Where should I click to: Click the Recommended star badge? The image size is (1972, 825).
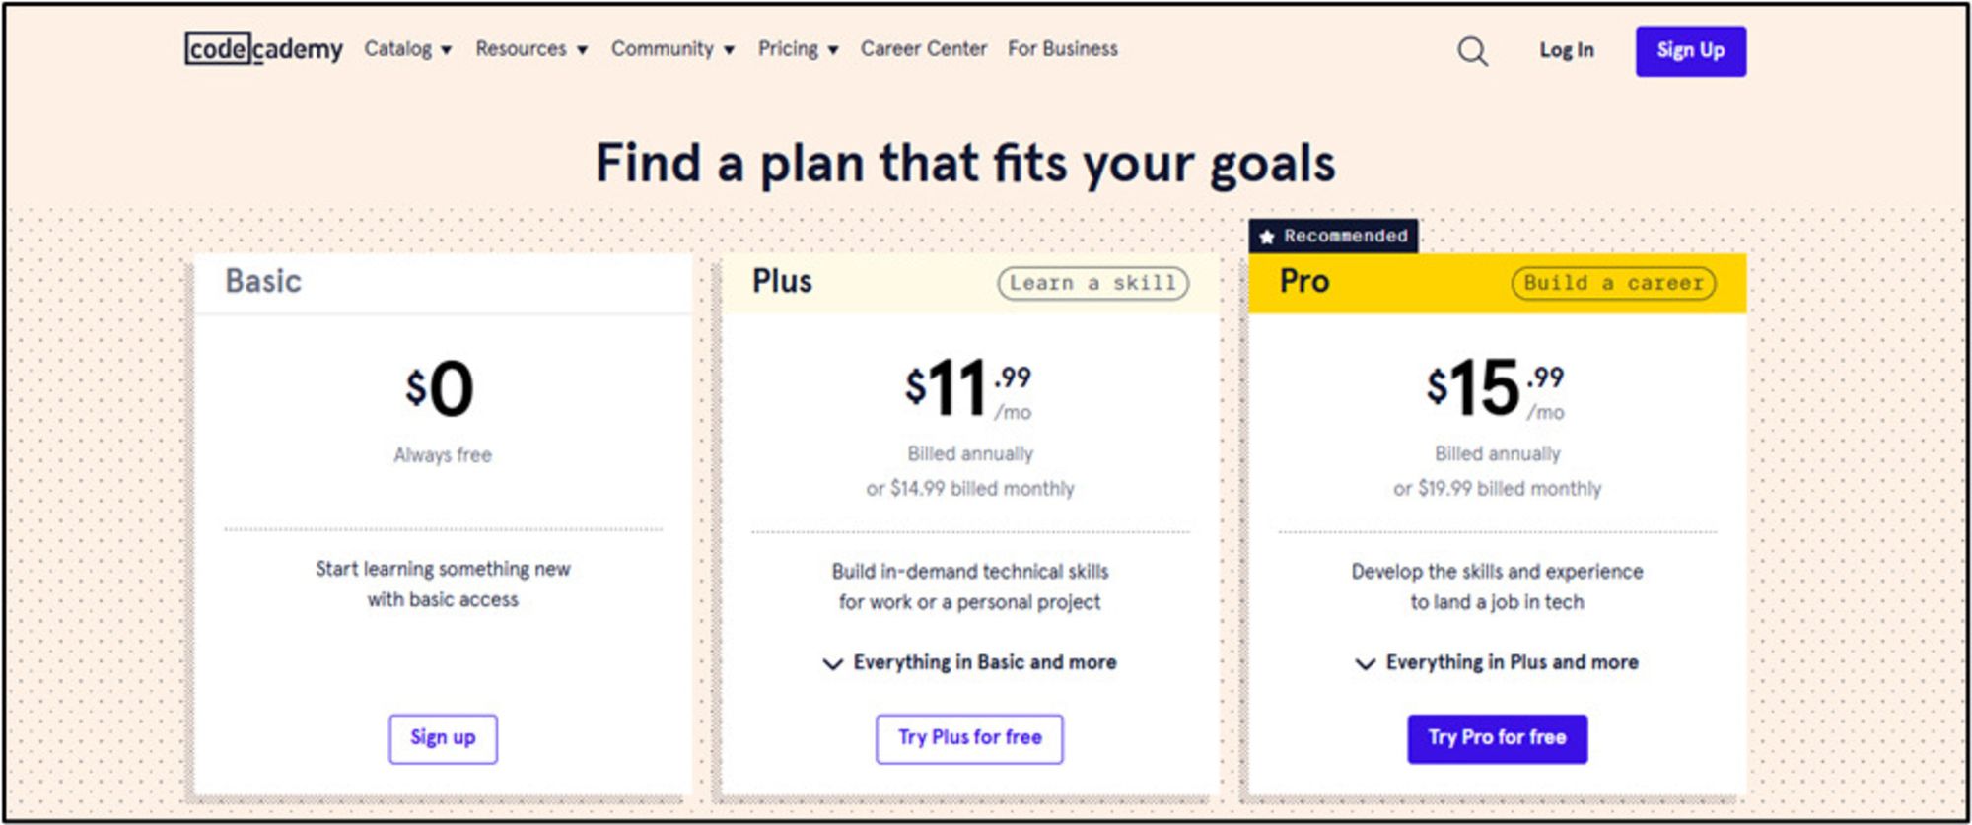click(1333, 236)
